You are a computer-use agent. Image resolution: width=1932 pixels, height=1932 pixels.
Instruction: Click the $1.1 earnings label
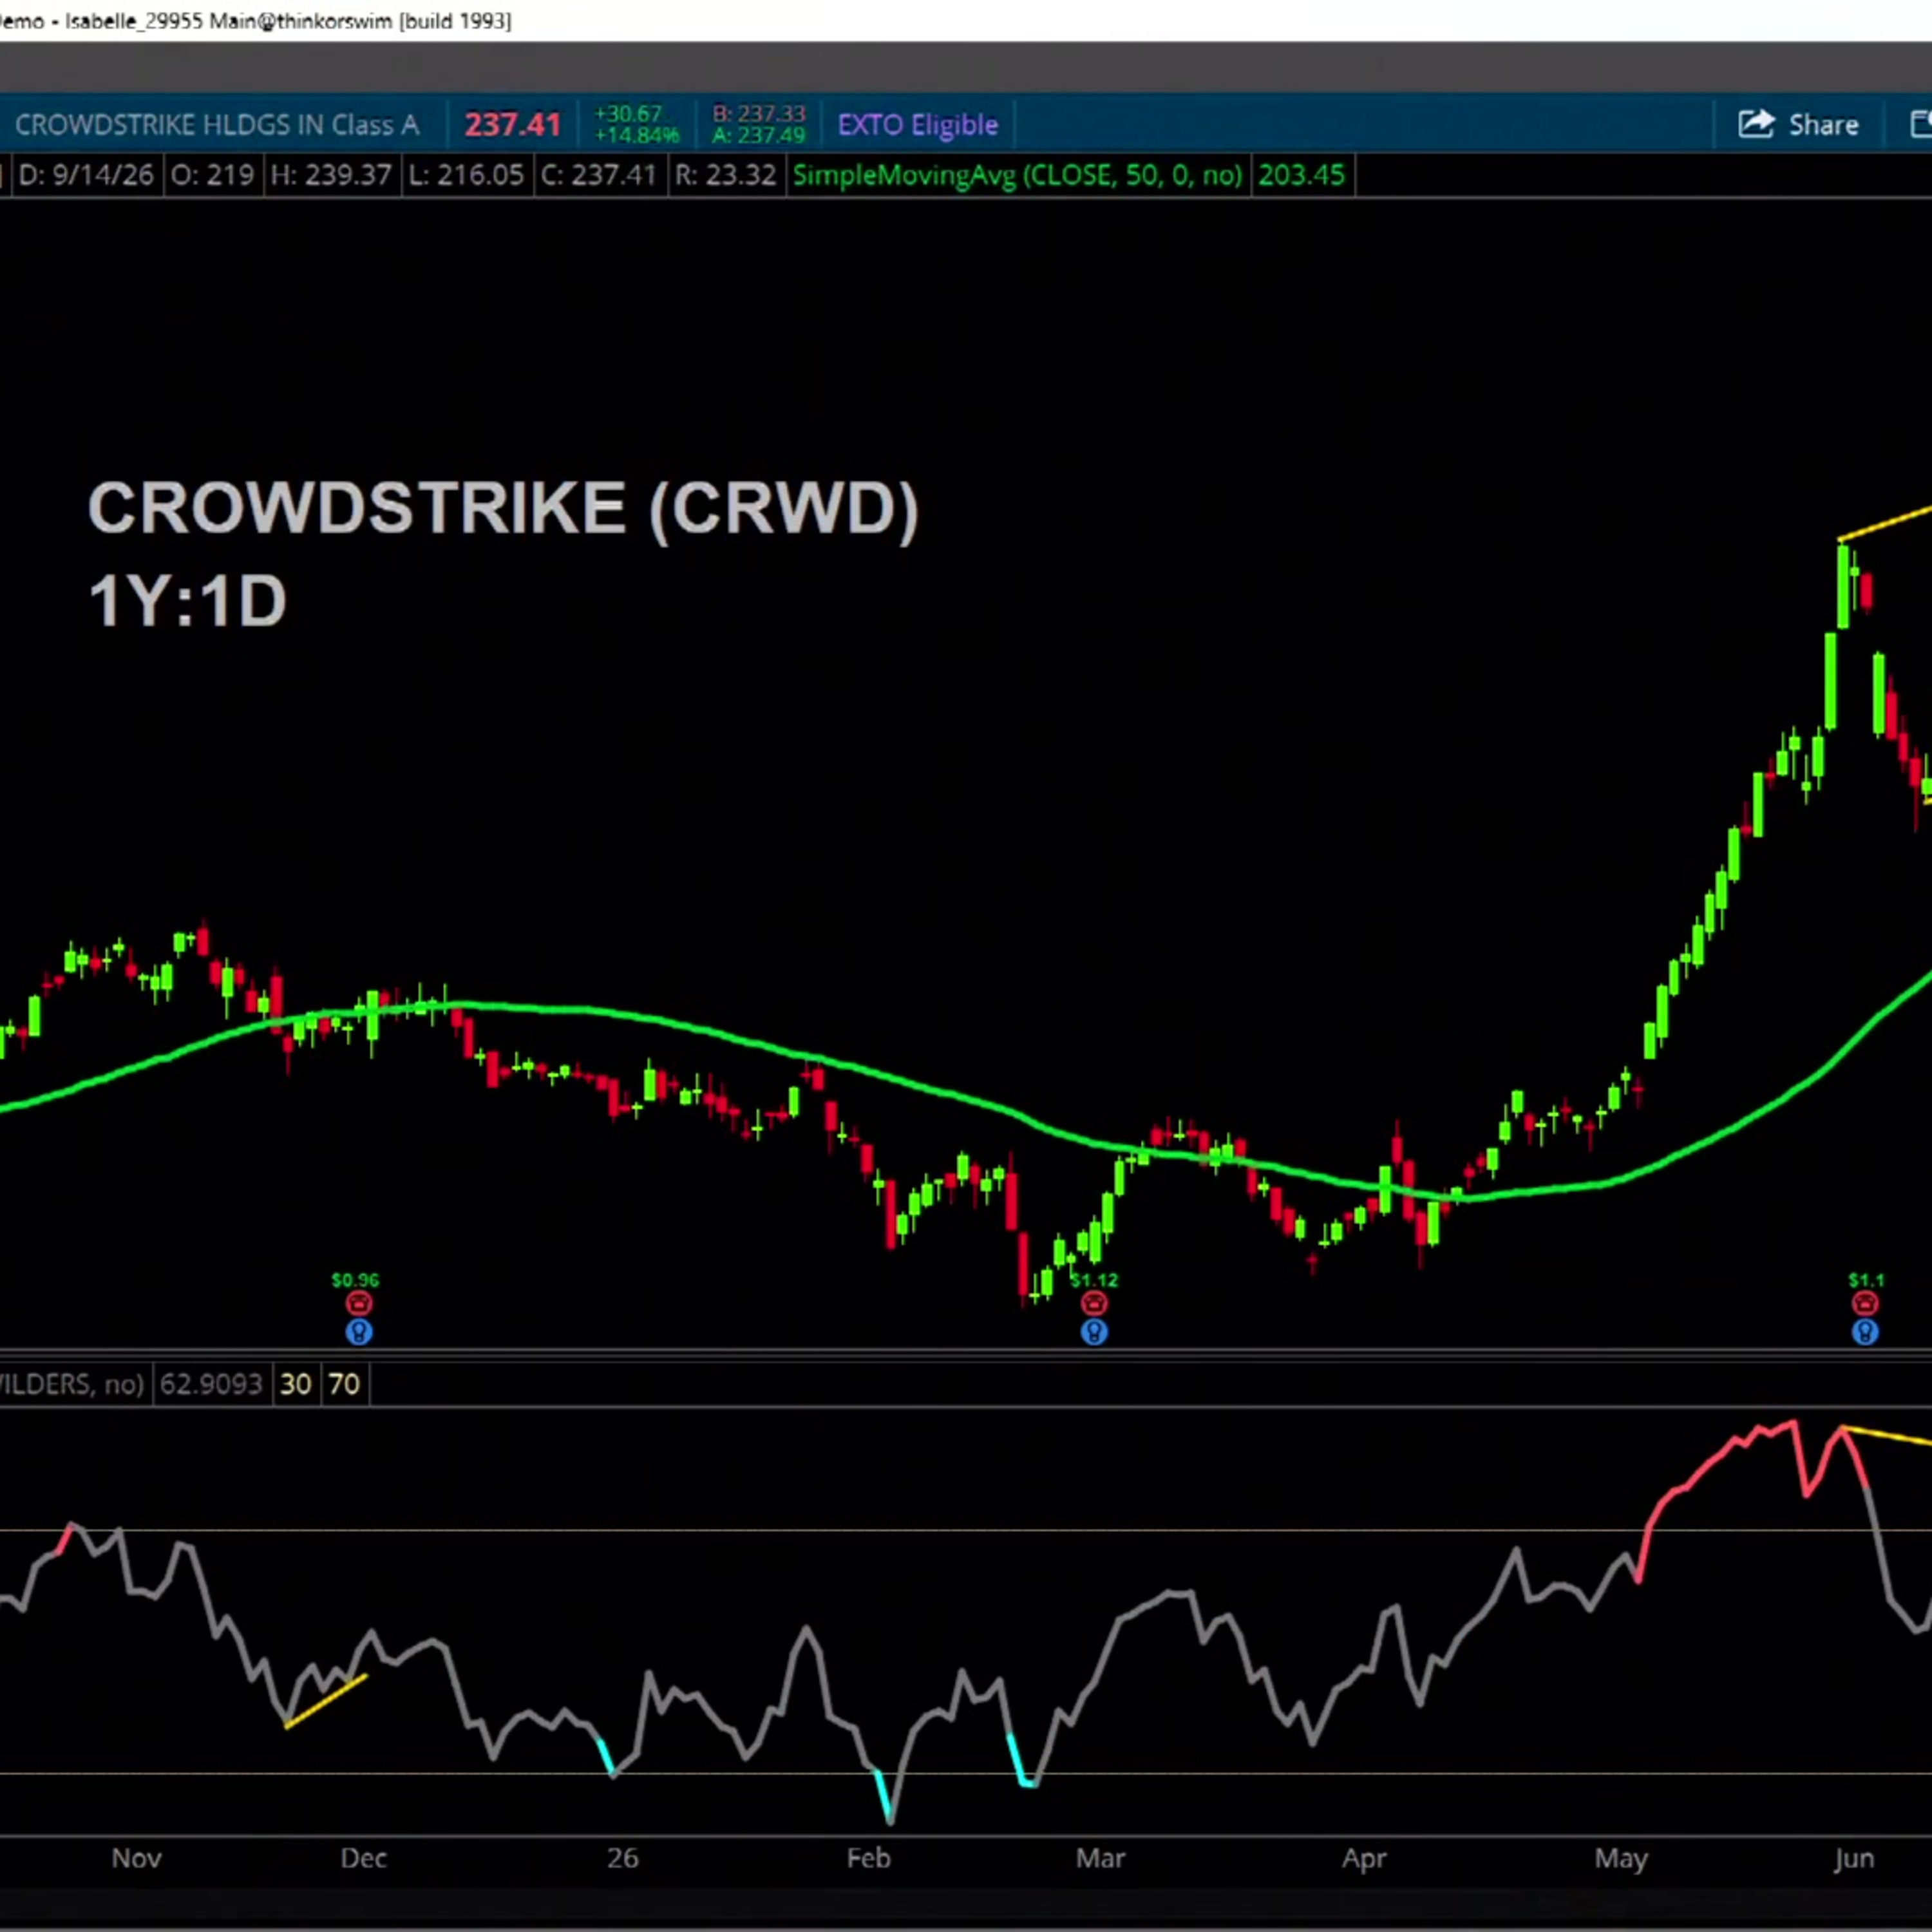coord(1866,1280)
